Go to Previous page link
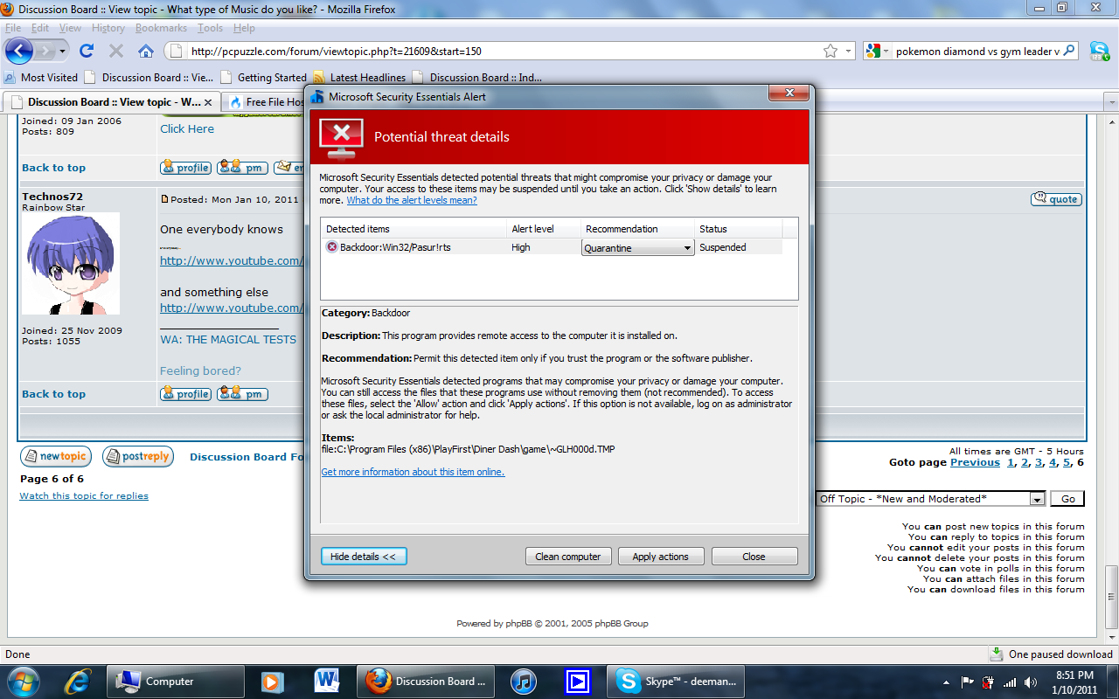This screenshot has width=1119, height=699. pyautogui.click(x=975, y=462)
